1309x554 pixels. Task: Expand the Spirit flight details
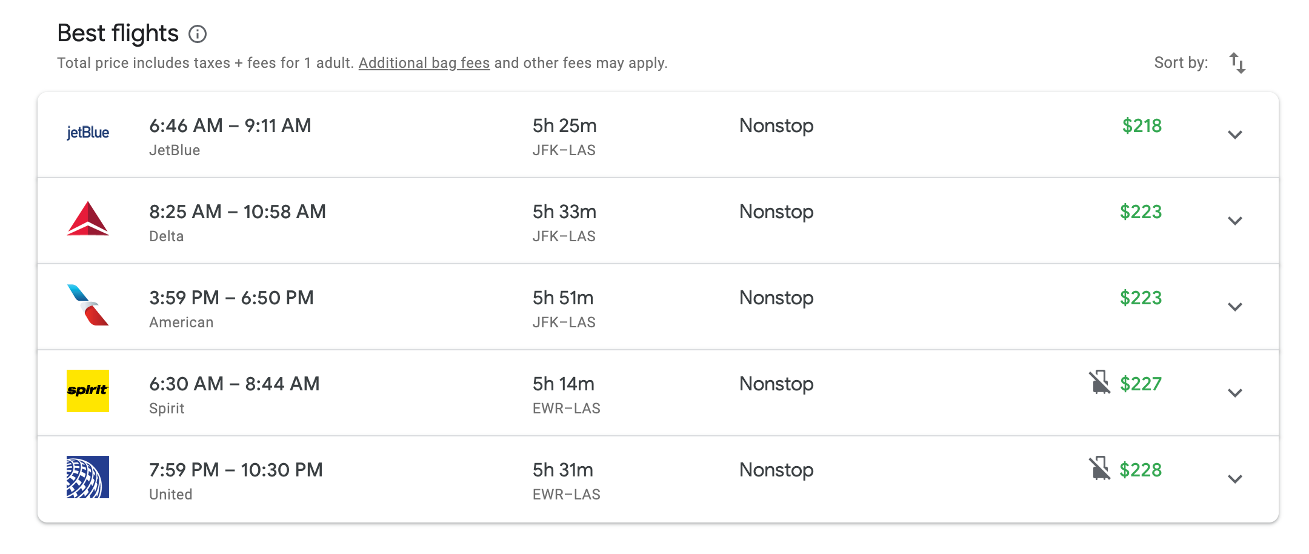click(1235, 393)
